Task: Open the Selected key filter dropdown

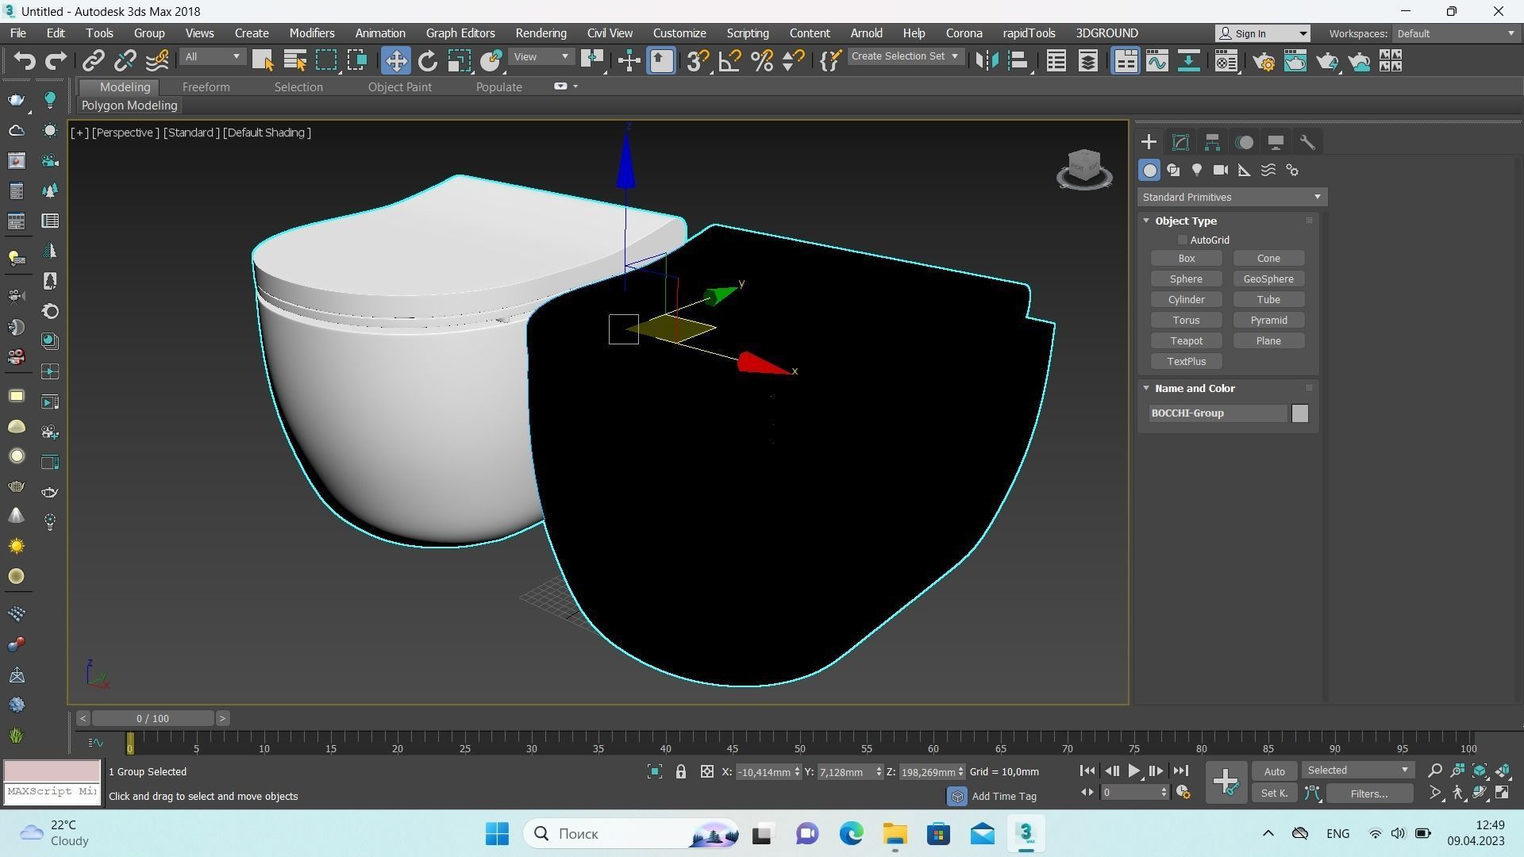Action: [x=1357, y=771]
